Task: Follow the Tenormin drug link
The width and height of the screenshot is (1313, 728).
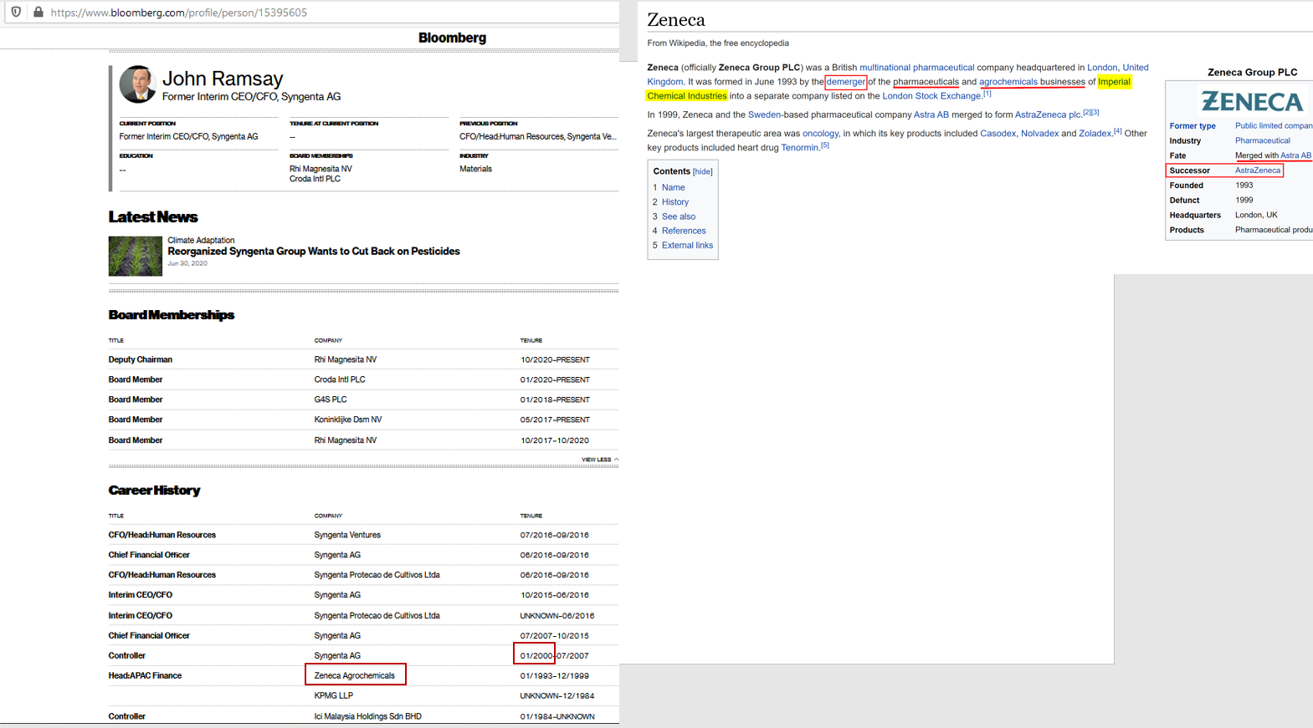Action: pos(799,148)
